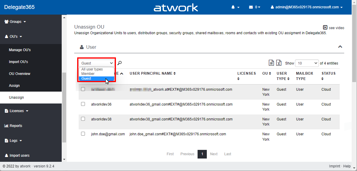Check the box for atworkdev38
This screenshot has height=171, width=357.
pos(83,119)
